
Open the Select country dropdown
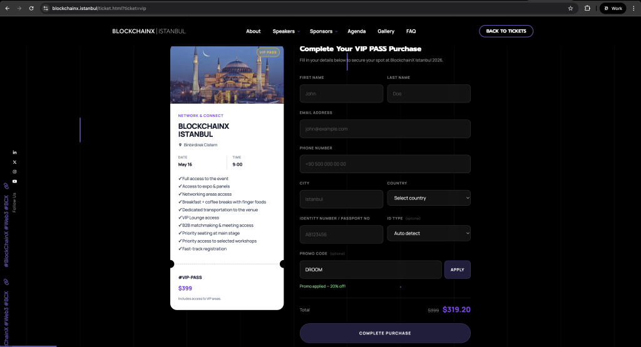pos(429,198)
